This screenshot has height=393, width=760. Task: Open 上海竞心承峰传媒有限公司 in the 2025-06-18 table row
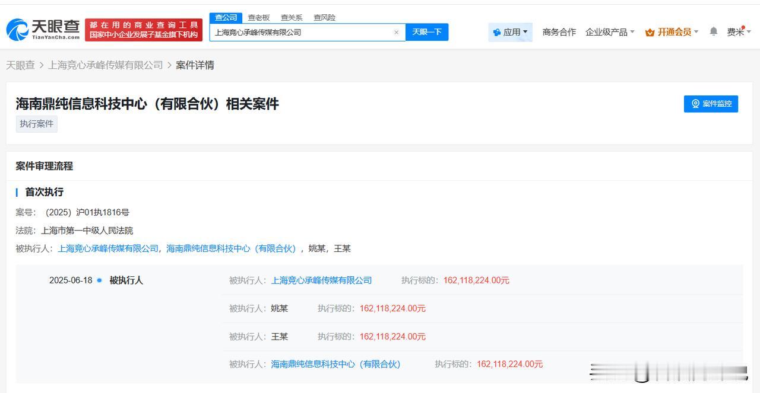point(321,280)
